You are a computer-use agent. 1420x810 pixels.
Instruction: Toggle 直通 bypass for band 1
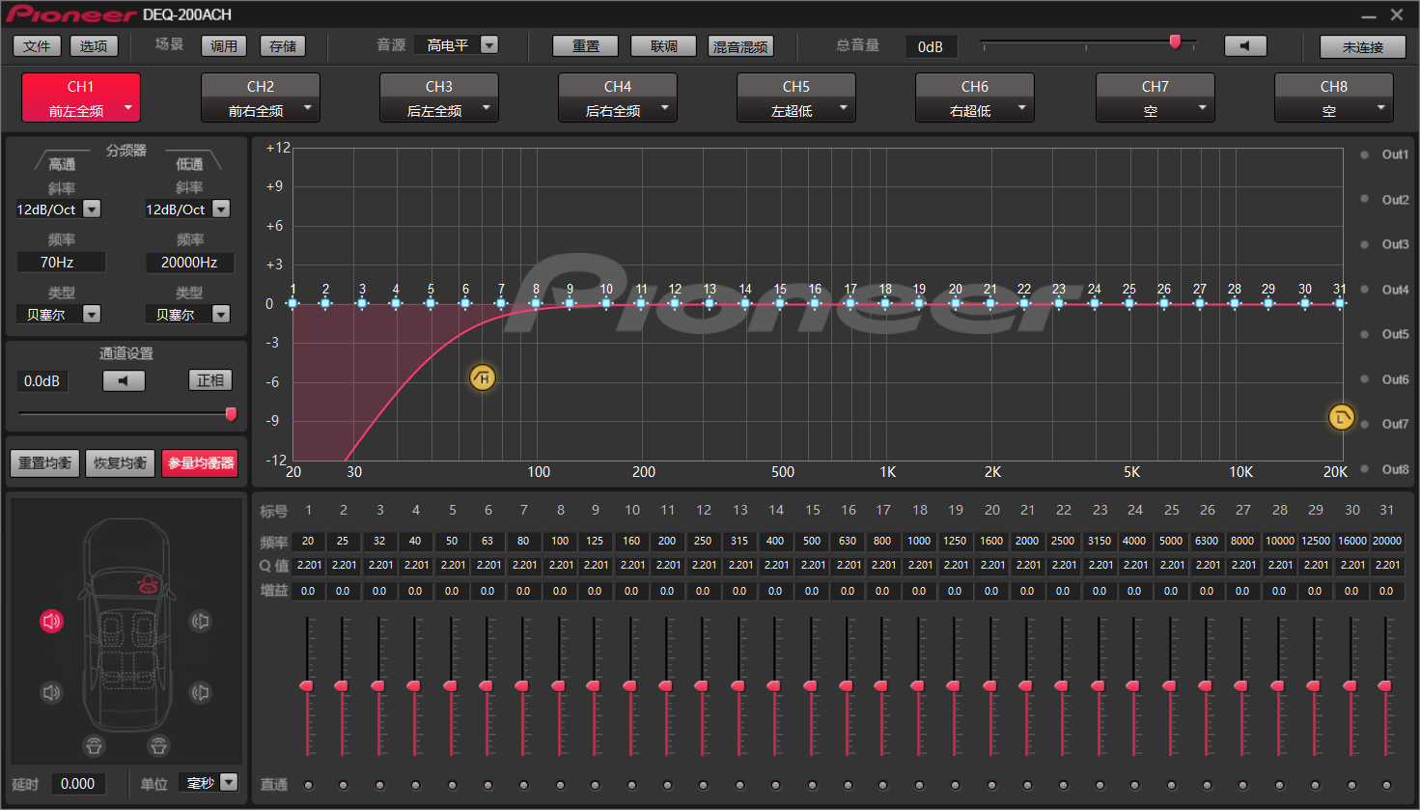pos(308,785)
